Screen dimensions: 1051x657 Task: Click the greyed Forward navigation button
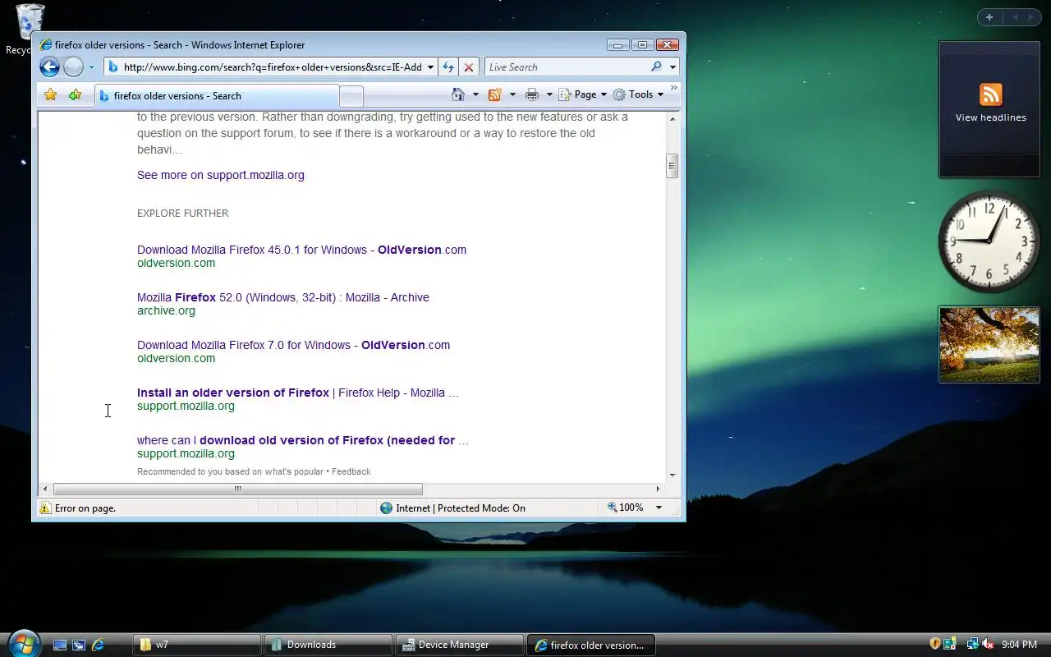(x=73, y=67)
